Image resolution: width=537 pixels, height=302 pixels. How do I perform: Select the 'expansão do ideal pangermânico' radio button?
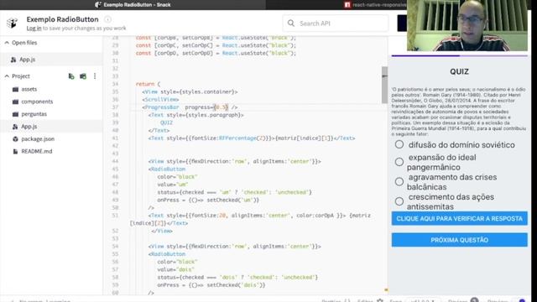pyautogui.click(x=399, y=162)
